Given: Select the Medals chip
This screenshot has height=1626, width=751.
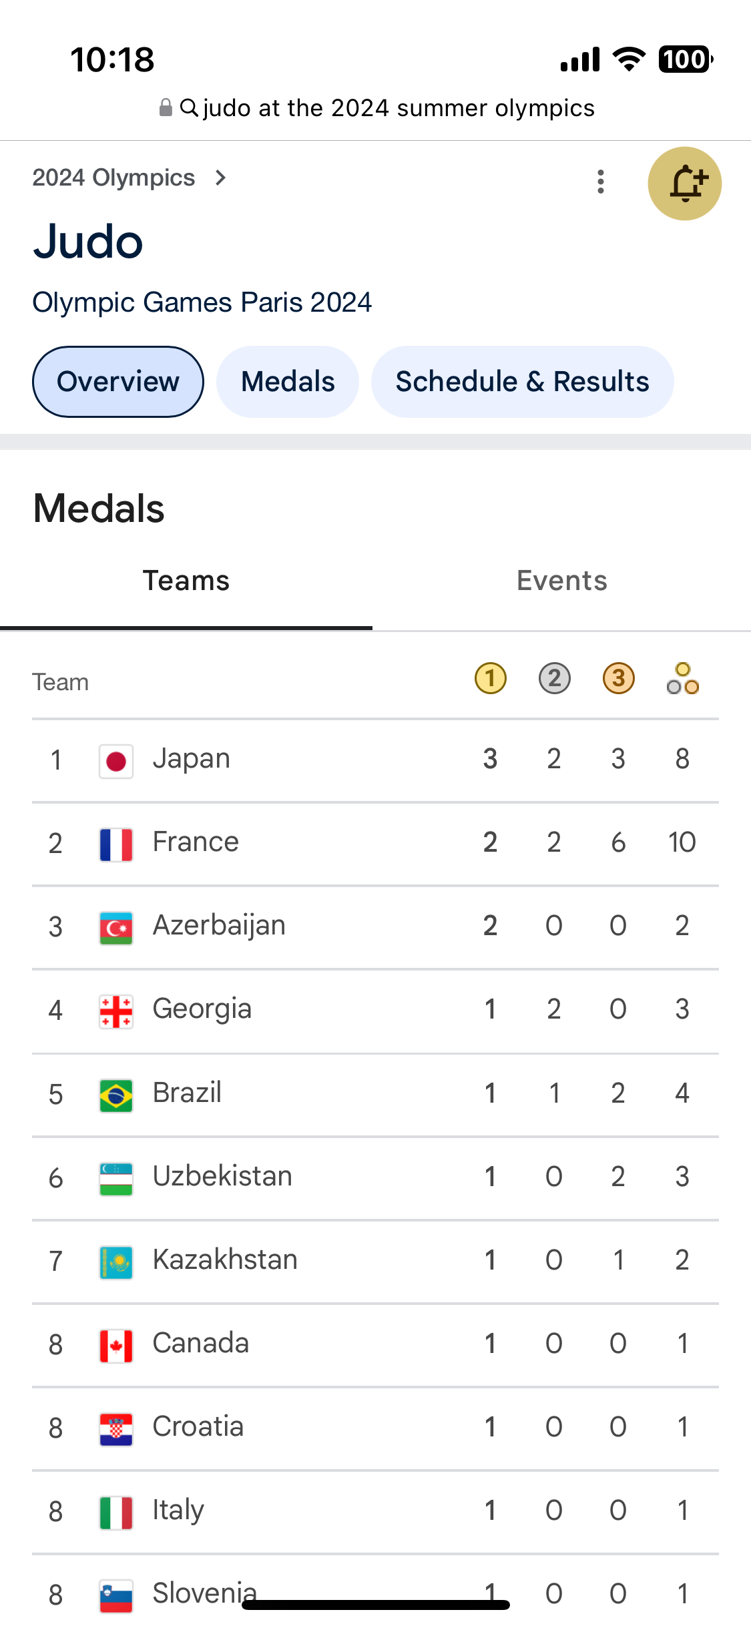Looking at the screenshot, I should click(x=288, y=382).
